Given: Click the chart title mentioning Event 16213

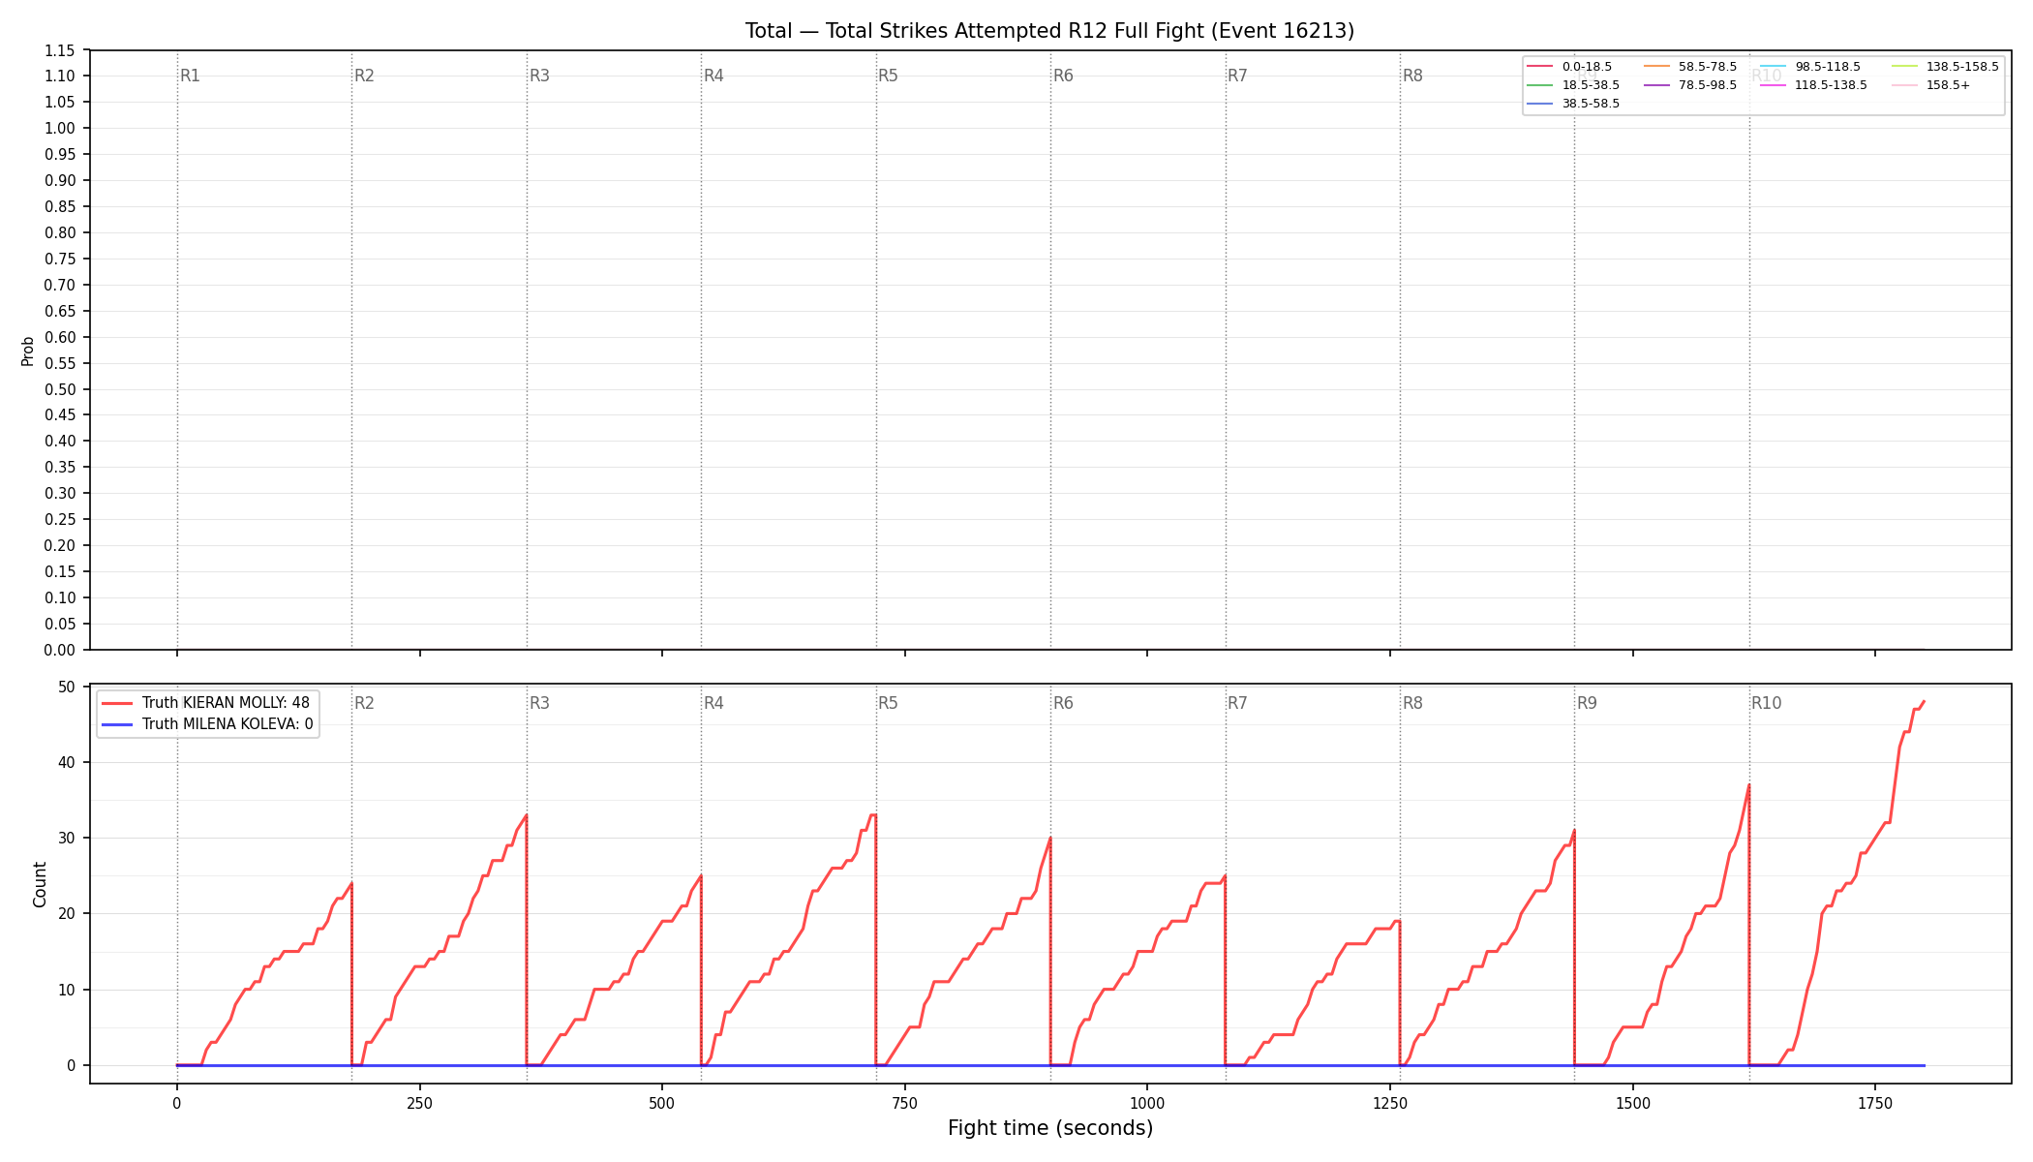Looking at the screenshot, I should pyautogui.click(x=1049, y=31).
